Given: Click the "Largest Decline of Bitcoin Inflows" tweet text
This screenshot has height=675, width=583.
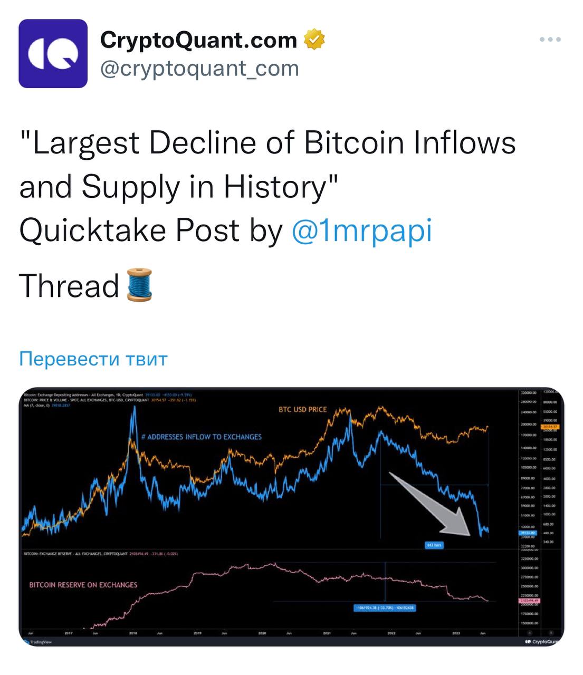Looking at the screenshot, I should pos(267,143).
